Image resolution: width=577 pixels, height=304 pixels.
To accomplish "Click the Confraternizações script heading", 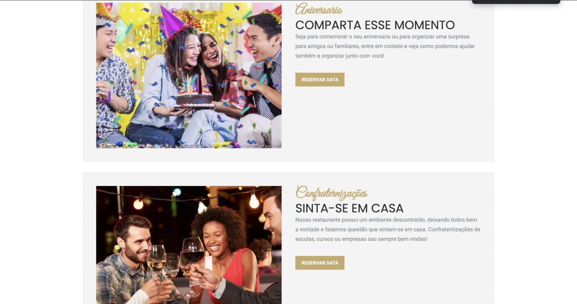I will click(331, 193).
